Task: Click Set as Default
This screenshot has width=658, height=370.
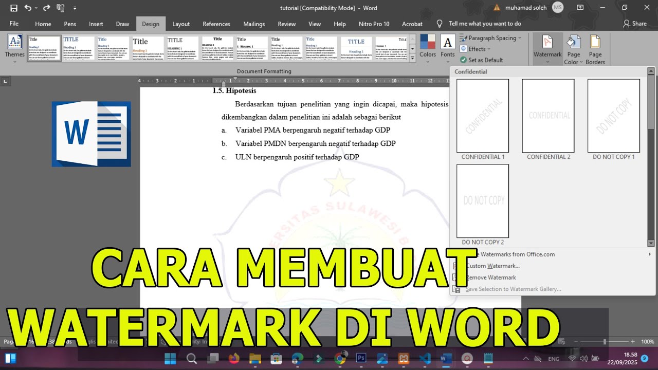Action: point(482,60)
